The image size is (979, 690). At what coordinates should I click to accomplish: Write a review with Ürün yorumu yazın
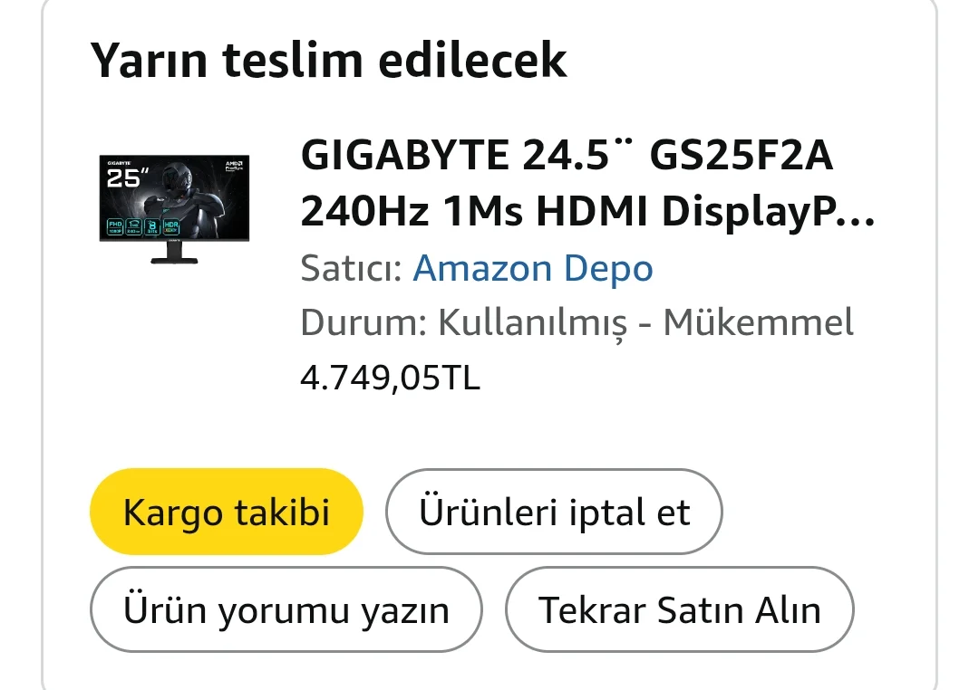click(286, 609)
